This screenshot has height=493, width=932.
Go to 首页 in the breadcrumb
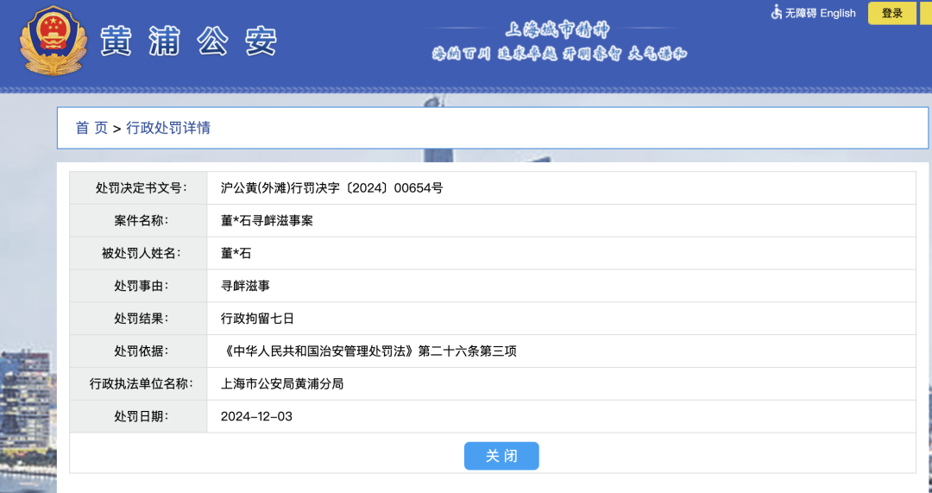click(x=91, y=128)
